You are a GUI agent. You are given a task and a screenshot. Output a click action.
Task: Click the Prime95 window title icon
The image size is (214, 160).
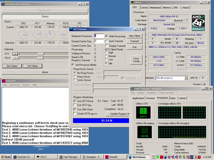coord(4,81)
